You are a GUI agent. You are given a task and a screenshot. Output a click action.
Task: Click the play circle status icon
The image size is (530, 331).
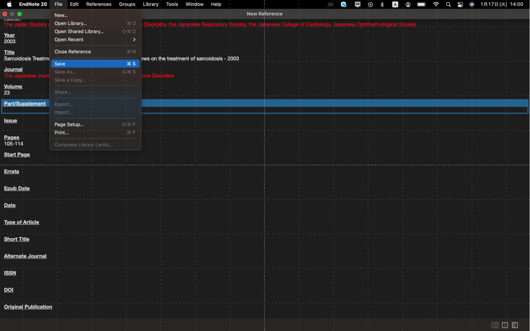tap(371, 4)
